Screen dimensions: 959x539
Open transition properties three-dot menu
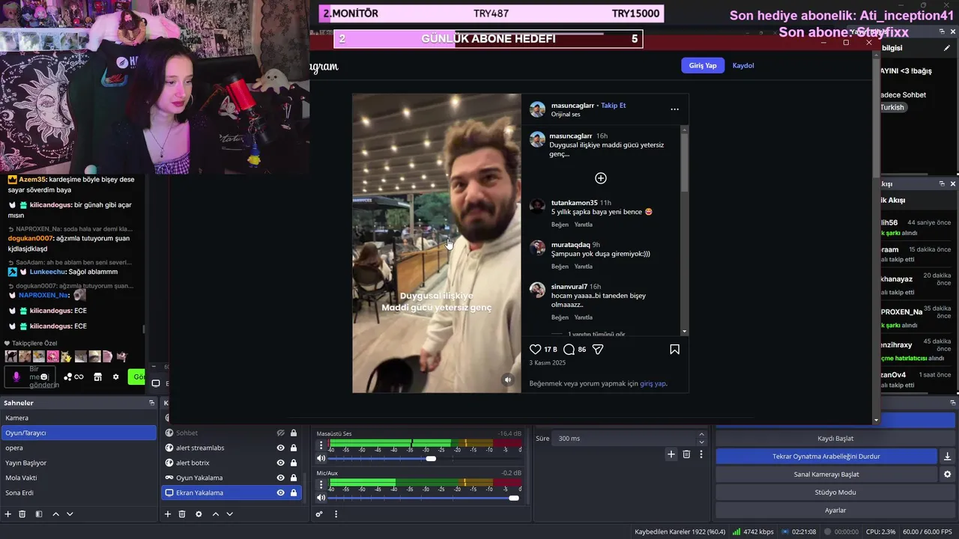coord(701,454)
